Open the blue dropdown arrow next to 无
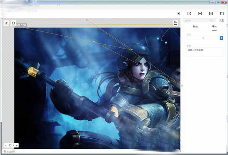Image resolution: width=228 pixels, height=155 pixels. click(x=221, y=38)
